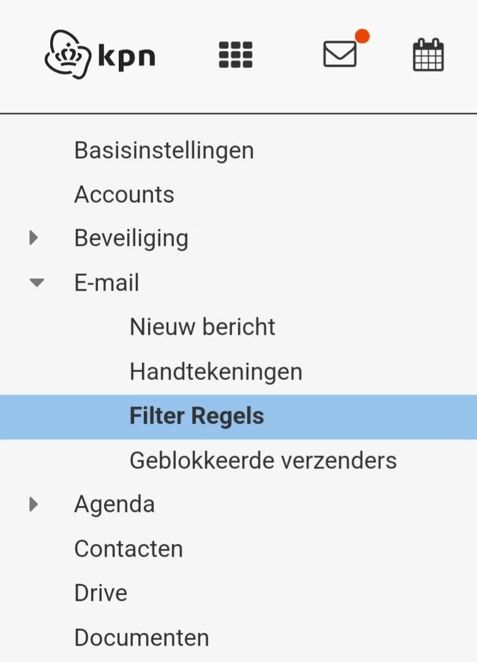Open Geblokkeerde verzenders settings
The width and height of the screenshot is (477, 662).
tap(263, 460)
